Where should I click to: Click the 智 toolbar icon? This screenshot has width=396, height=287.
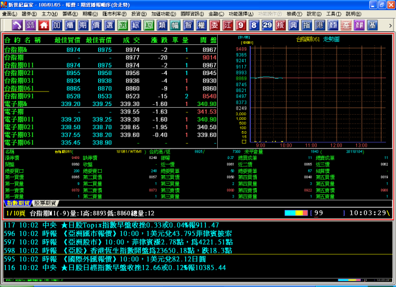[x=188, y=25]
